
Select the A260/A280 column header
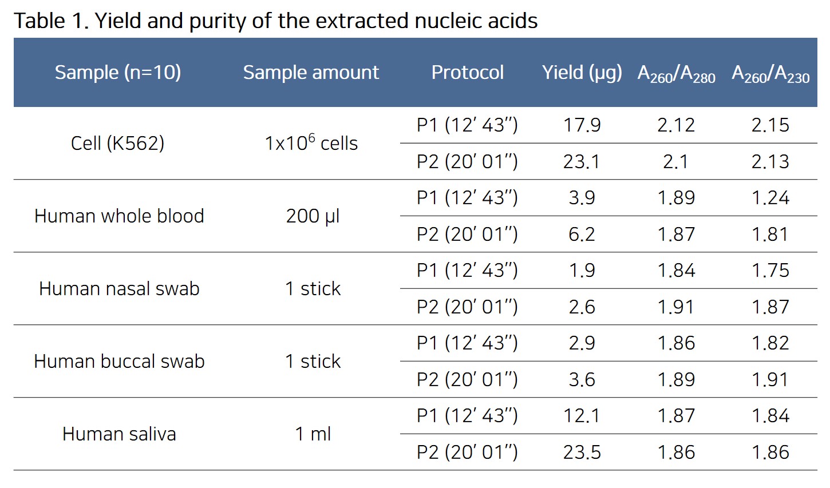(x=676, y=74)
